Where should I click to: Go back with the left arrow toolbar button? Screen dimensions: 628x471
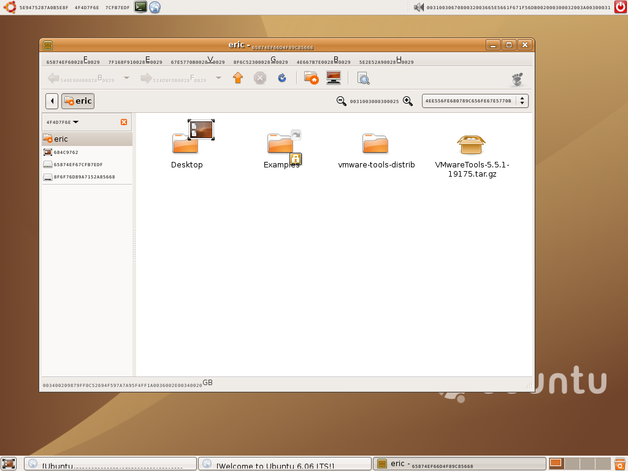(82, 78)
